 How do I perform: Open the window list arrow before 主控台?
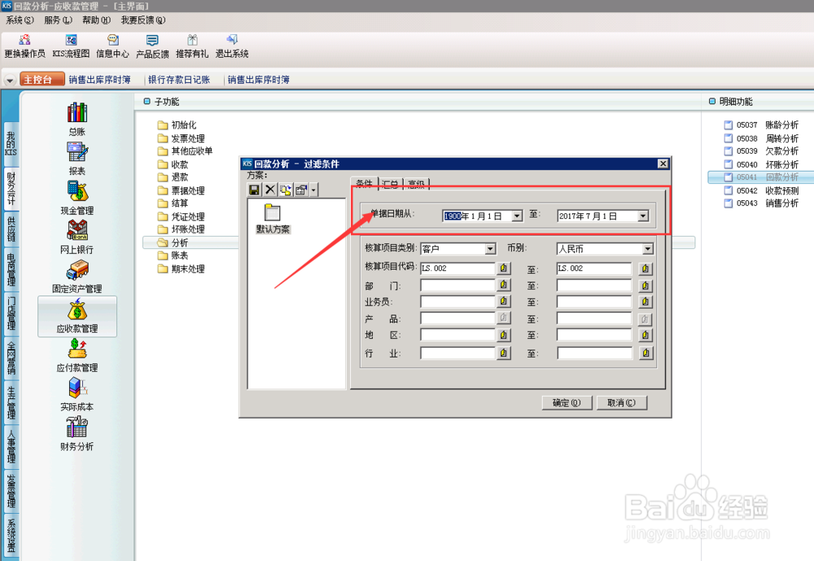tap(10, 80)
